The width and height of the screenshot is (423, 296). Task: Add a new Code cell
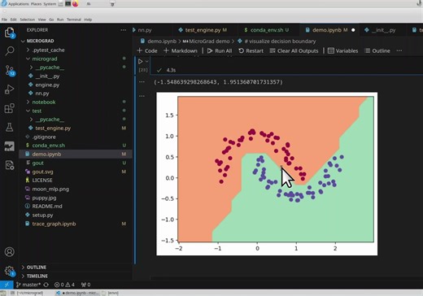147,50
